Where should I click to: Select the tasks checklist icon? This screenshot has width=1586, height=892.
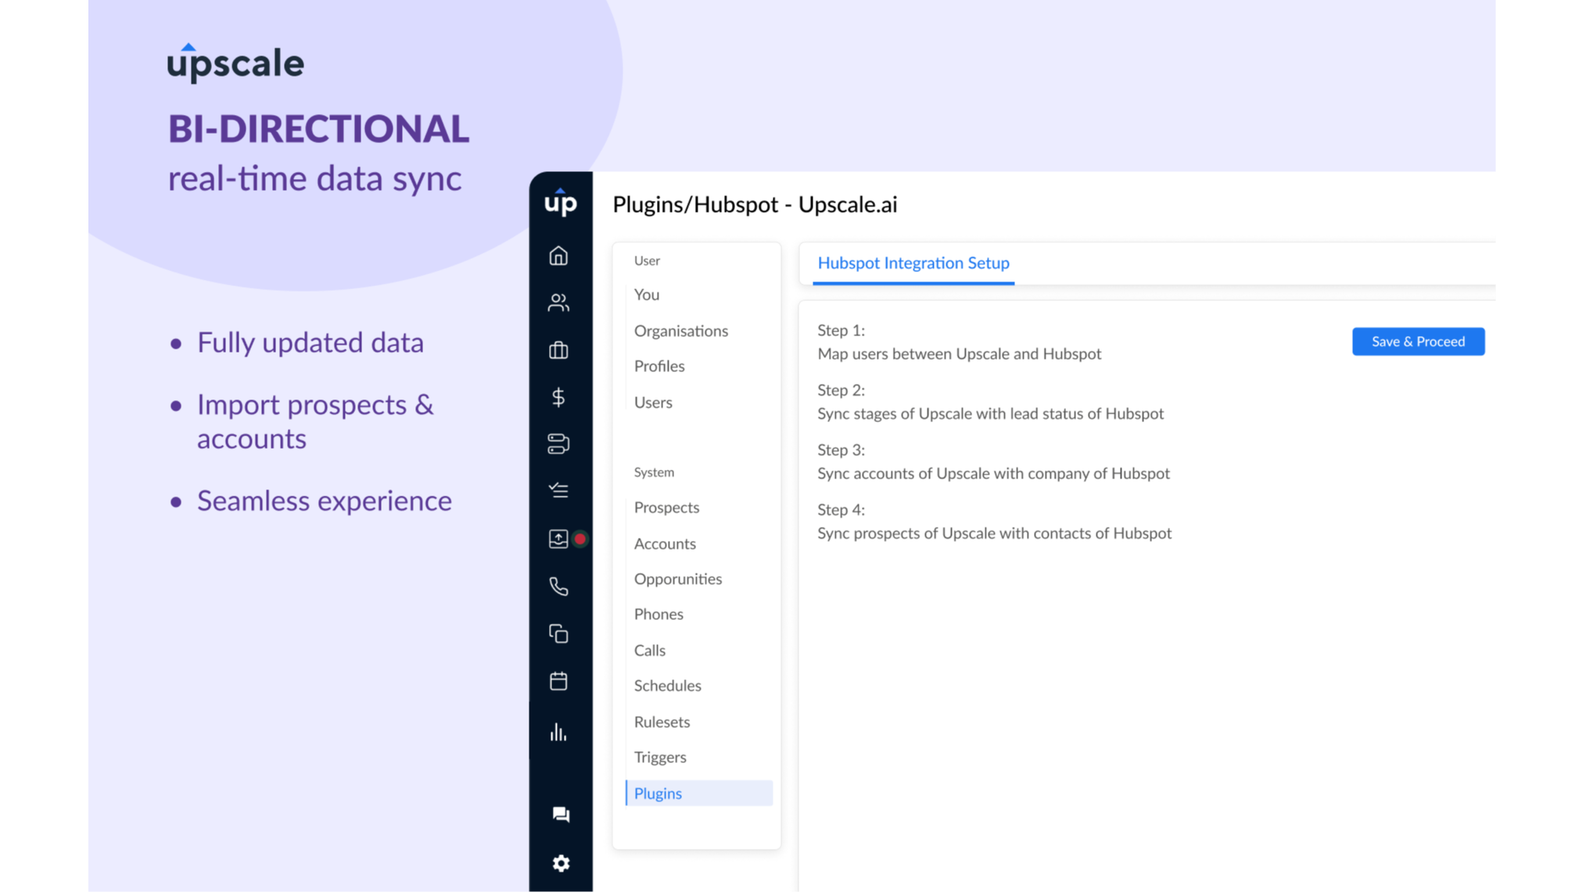559,491
